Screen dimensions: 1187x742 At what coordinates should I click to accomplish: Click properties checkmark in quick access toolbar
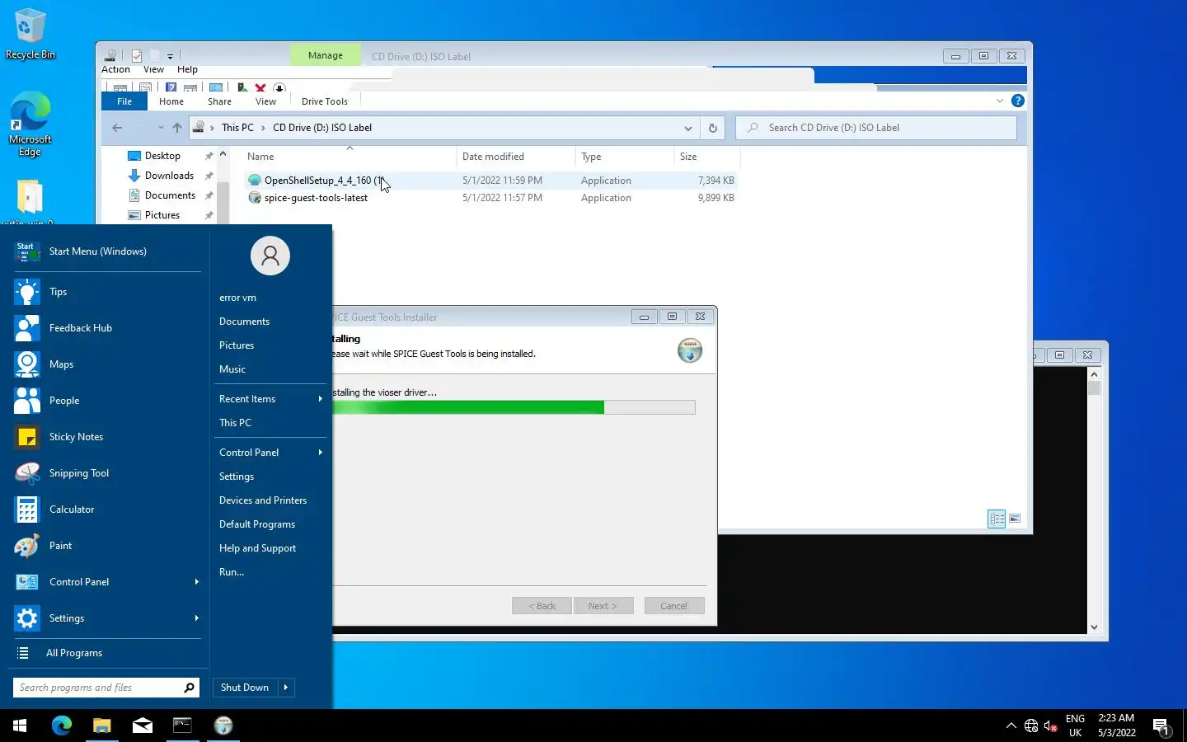point(137,56)
